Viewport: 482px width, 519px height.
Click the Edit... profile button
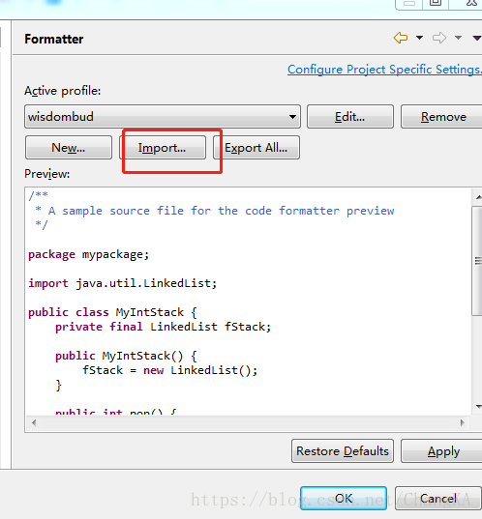[x=350, y=117]
